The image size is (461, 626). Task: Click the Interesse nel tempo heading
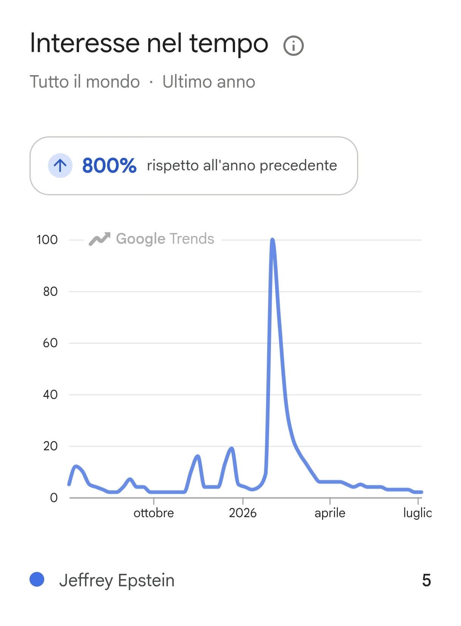click(149, 43)
